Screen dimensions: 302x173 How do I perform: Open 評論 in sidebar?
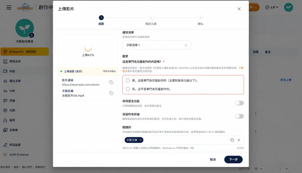(24, 100)
